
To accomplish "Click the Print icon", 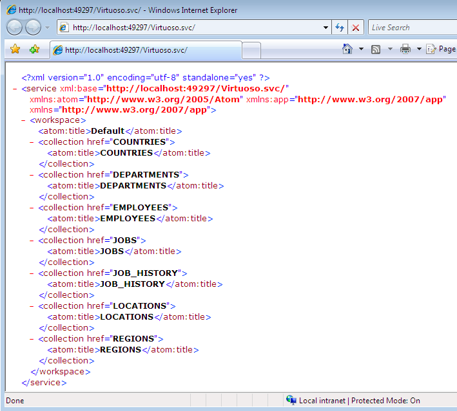I will (x=405, y=49).
